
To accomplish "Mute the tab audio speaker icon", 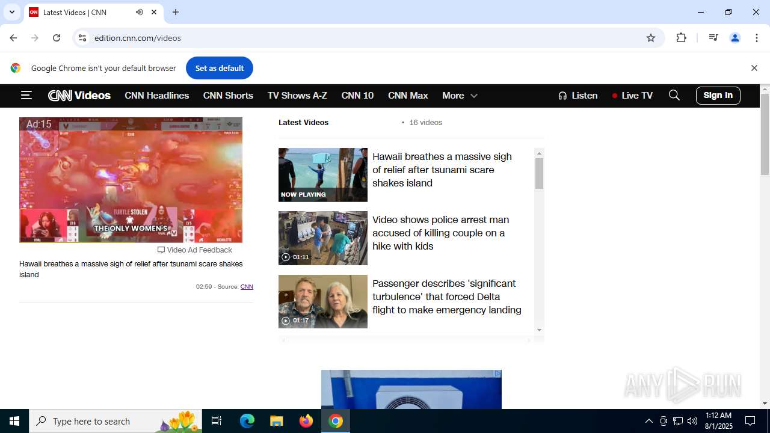I will click(x=140, y=12).
